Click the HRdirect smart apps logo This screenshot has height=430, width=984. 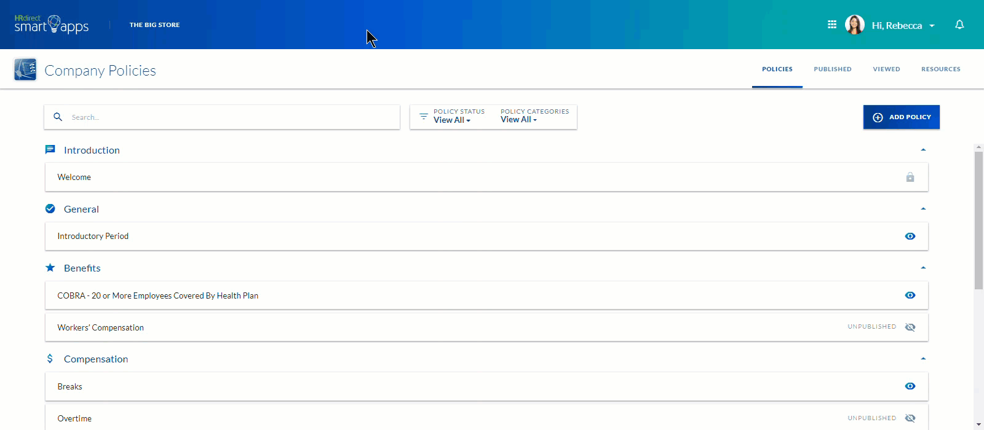point(52,25)
